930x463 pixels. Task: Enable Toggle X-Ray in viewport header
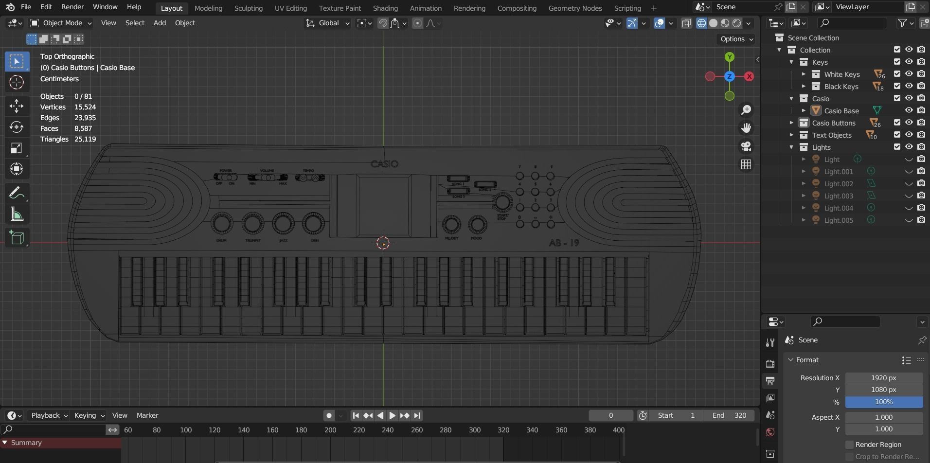coord(686,23)
